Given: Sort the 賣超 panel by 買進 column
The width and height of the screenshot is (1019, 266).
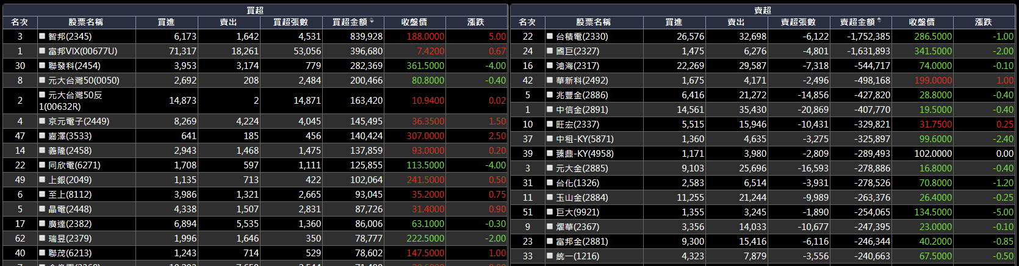Looking at the screenshot, I should click(x=674, y=22).
